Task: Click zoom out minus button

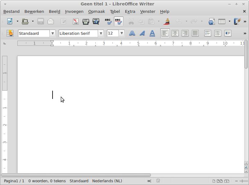Action: point(236,181)
